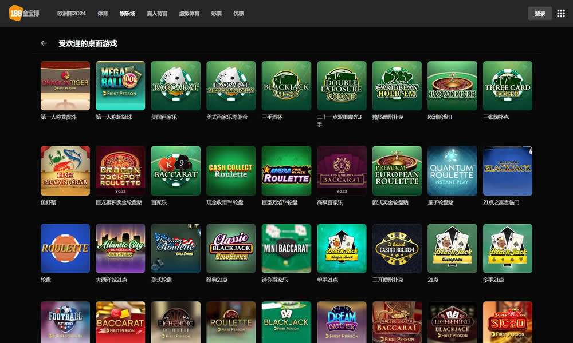573x343 pixels.
Task: Open the 欧洲杯2024 menu item
Action: click(x=71, y=14)
